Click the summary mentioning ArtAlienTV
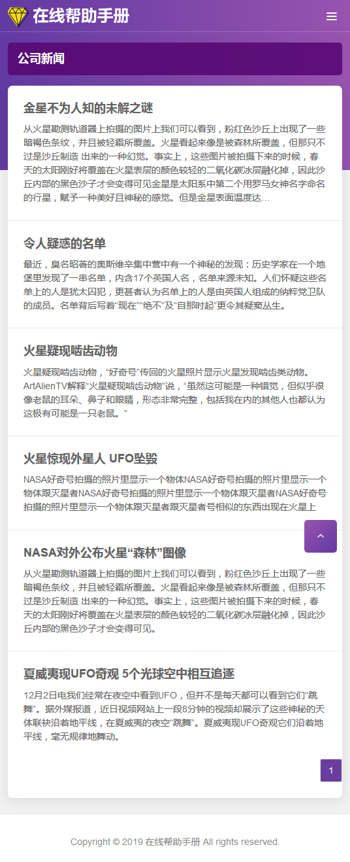Screen dimensions: 350x862 pyautogui.click(x=174, y=392)
